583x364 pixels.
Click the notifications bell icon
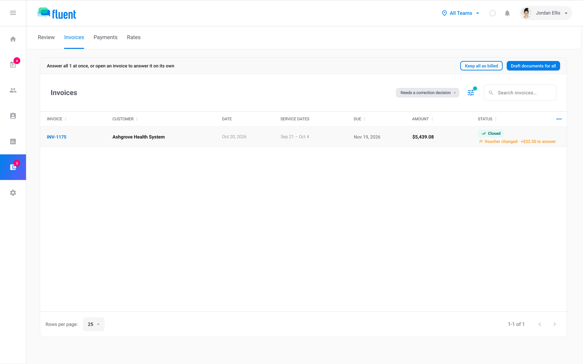click(507, 13)
